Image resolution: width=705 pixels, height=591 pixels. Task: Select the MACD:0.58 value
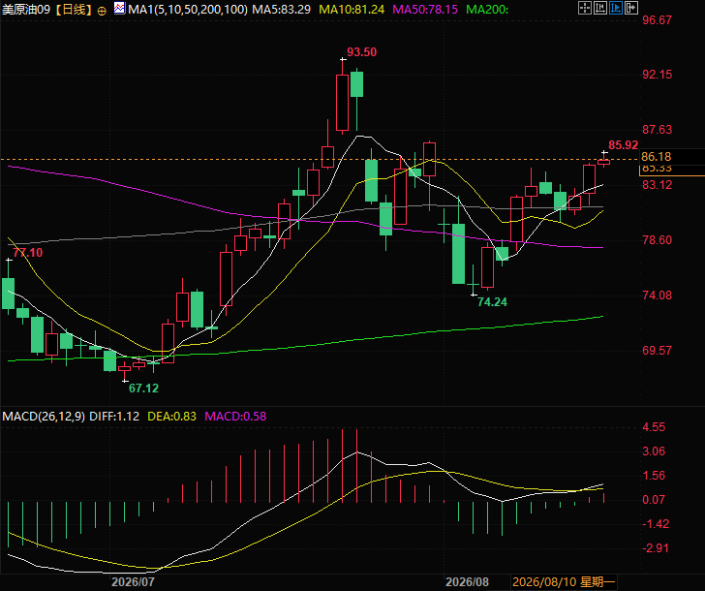235,416
